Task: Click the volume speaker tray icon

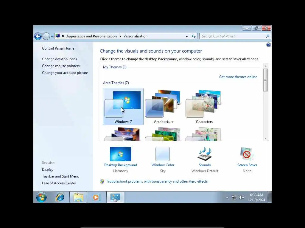Action: pos(241,197)
